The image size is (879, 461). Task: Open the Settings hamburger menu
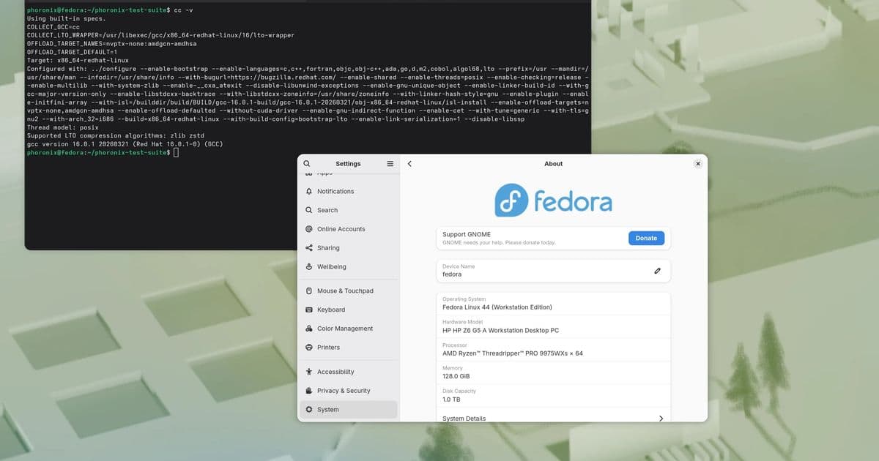(390, 164)
